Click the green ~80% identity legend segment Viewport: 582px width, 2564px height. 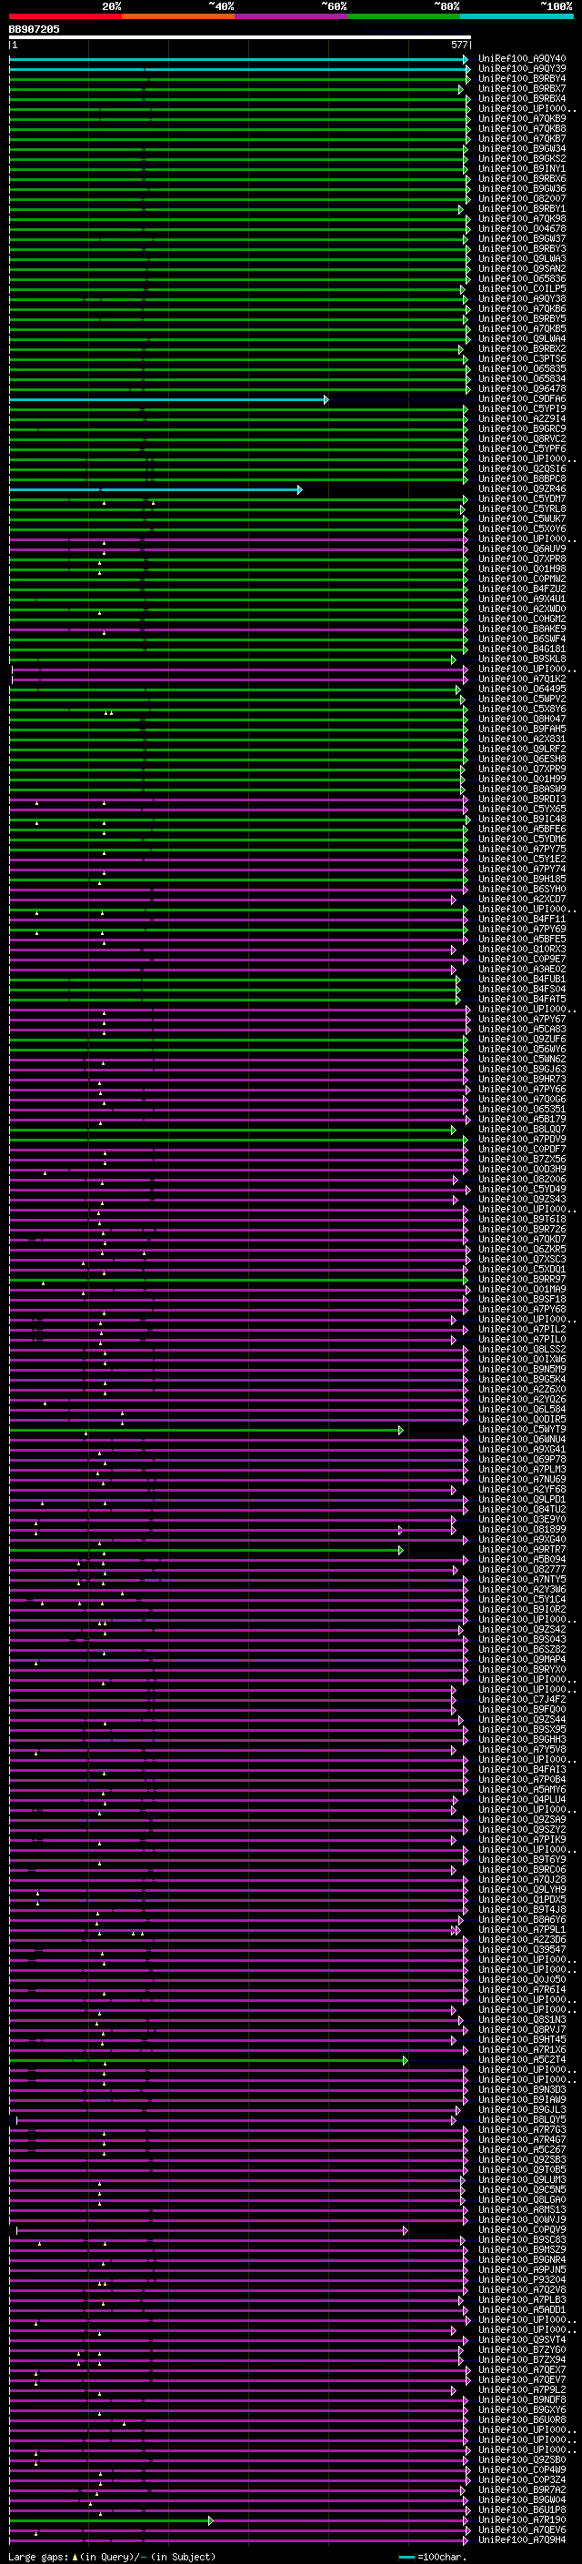click(x=404, y=16)
